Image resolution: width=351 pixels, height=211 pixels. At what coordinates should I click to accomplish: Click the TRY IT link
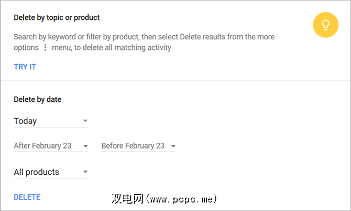point(25,67)
